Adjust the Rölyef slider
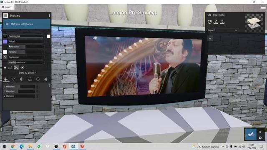 click(x=25, y=42)
